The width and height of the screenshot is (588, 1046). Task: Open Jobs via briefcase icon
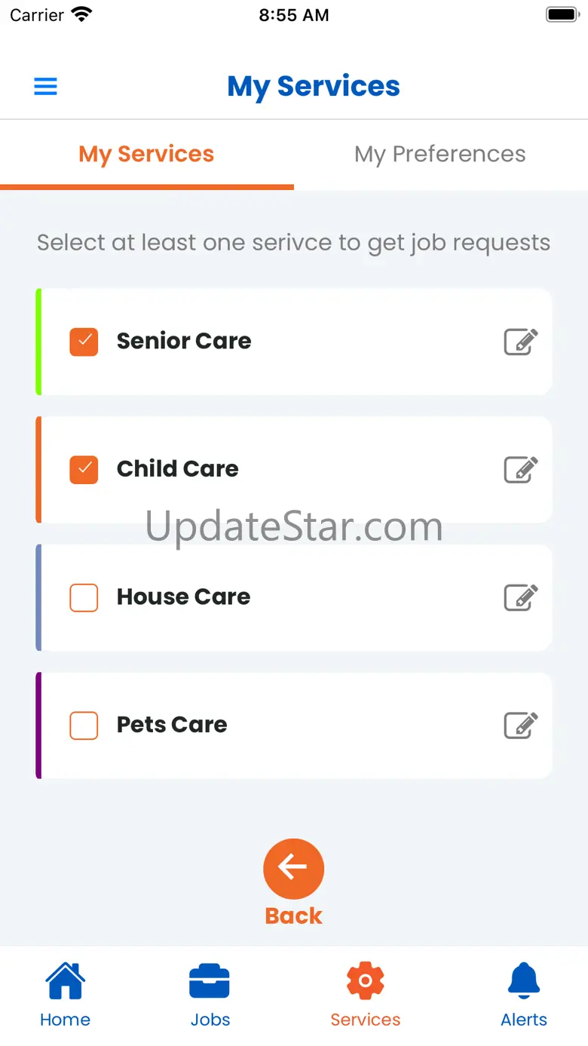pyautogui.click(x=210, y=981)
